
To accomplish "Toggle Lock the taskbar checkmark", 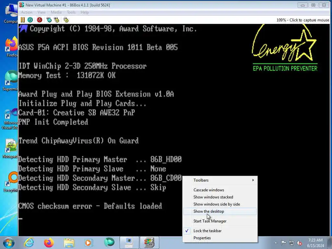I will coord(220,231).
